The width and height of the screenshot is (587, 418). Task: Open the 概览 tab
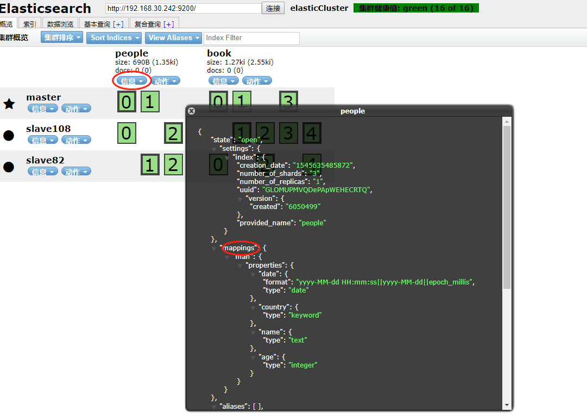(8, 23)
